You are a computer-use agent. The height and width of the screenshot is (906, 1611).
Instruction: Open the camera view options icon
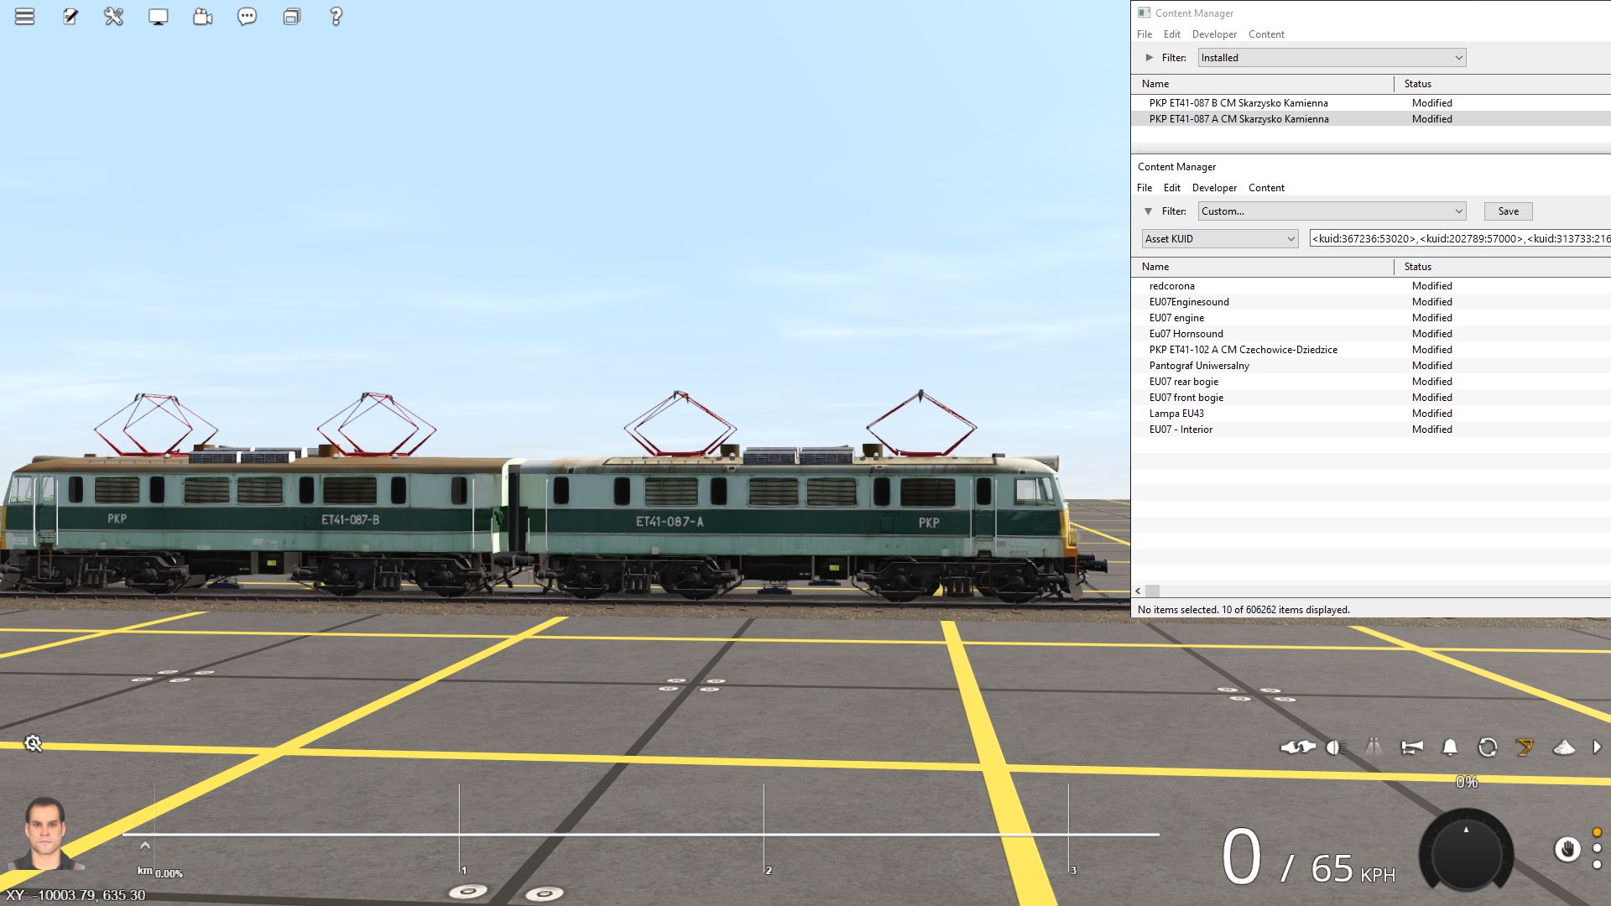click(x=202, y=17)
